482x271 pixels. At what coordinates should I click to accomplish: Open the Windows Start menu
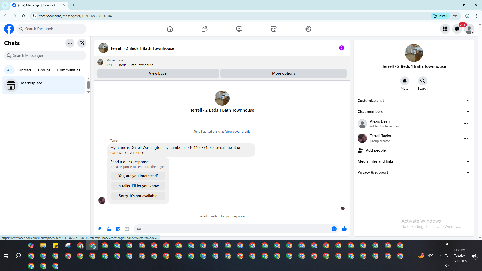click(x=6, y=256)
